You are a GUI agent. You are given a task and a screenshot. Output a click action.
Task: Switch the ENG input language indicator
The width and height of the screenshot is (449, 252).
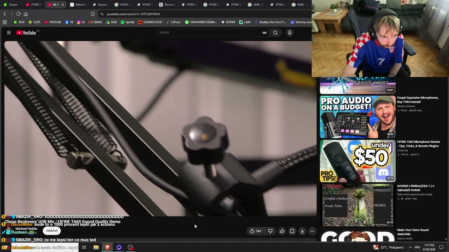[417, 247]
